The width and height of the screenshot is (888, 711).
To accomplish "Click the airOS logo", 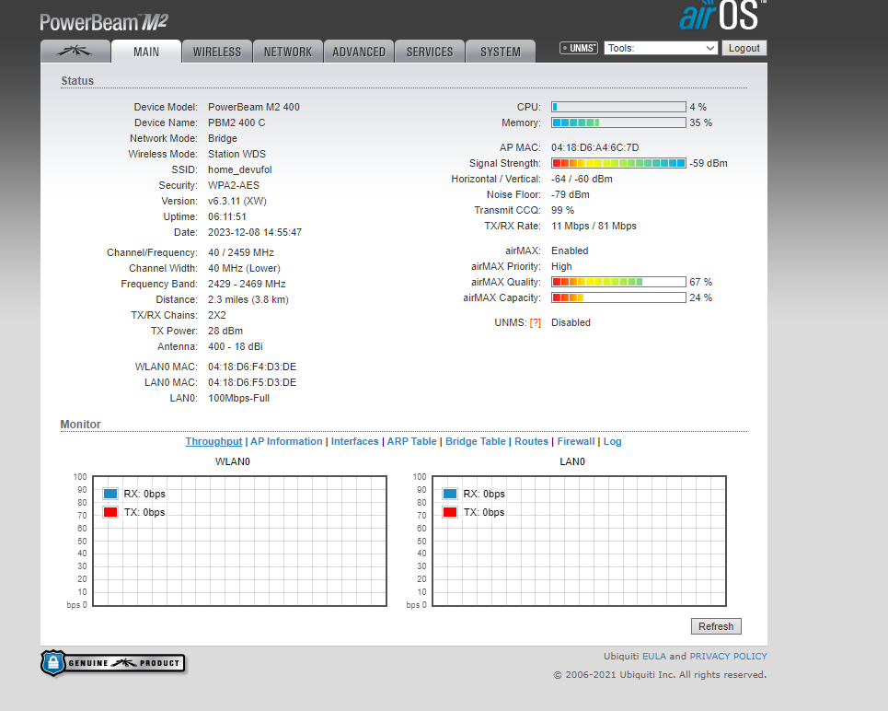I will pos(721,17).
